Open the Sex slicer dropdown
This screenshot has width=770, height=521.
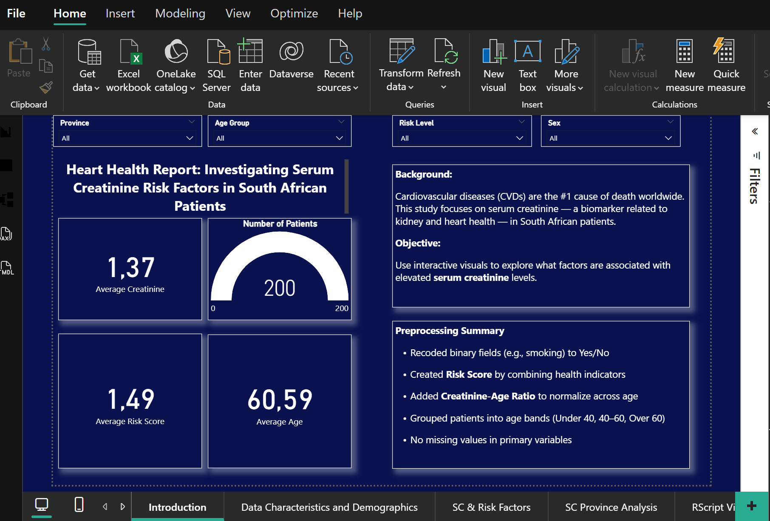(668, 138)
